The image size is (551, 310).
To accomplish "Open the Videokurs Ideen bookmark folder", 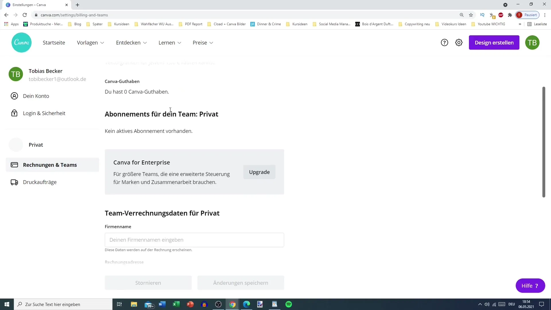I will coord(451,24).
